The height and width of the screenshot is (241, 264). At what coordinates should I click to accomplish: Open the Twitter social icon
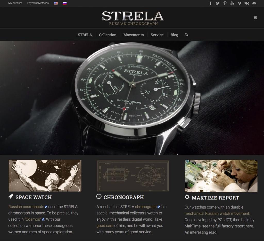pyautogui.click(x=218, y=3)
